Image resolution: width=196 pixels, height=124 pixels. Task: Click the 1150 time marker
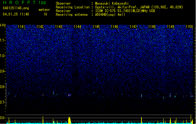coord(189,27)
